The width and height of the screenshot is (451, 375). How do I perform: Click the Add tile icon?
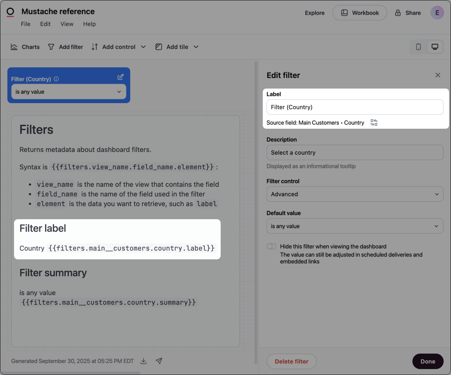(158, 46)
